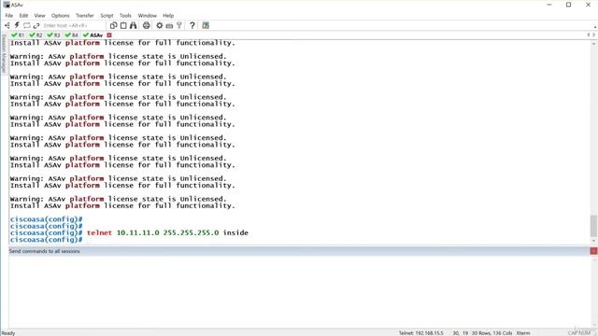The height and width of the screenshot is (336, 598).
Task: Open the Tools menu
Action: point(125,16)
